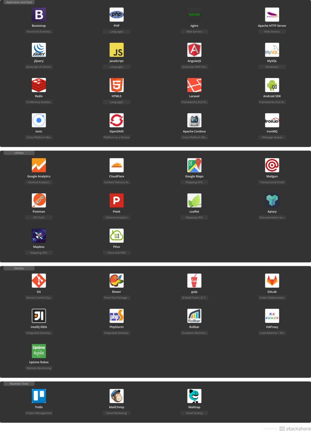This screenshot has width=311, height=431.
Task: Open the DevOps section tab
Action: 19,268
